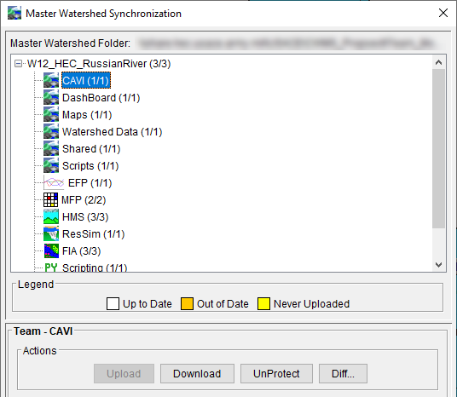Click the PY Scripting icon

tap(50, 268)
